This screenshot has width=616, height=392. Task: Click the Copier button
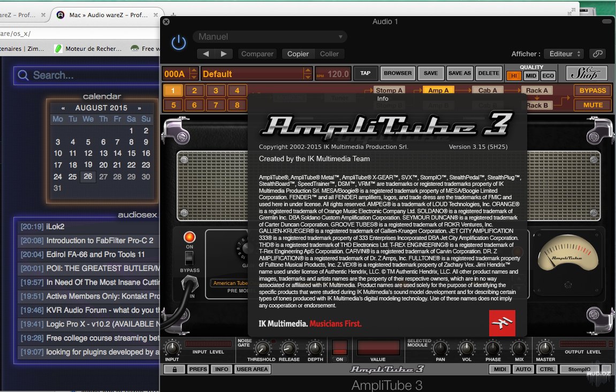tap(298, 54)
